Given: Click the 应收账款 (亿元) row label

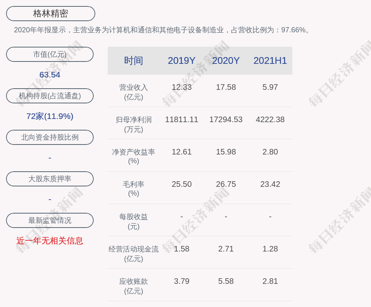Looking at the screenshot, I should 134,286.
